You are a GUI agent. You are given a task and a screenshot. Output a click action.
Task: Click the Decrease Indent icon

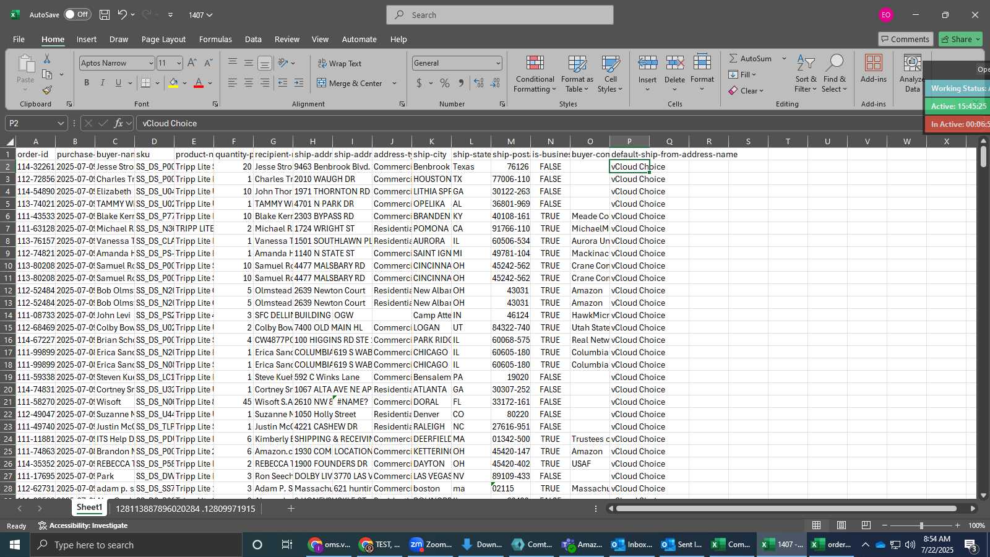pyautogui.click(x=283, y=83)
